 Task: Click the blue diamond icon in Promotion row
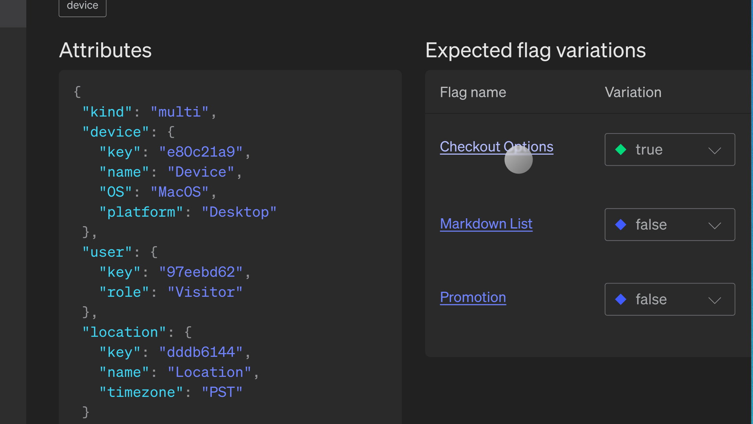[621, 299]
